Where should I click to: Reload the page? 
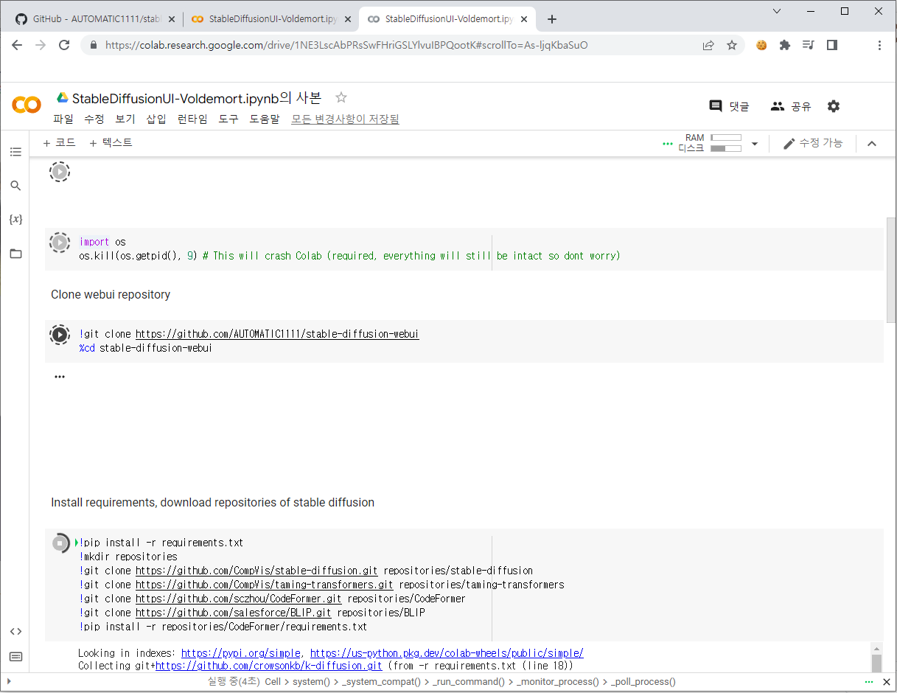[x=64, y=45]
